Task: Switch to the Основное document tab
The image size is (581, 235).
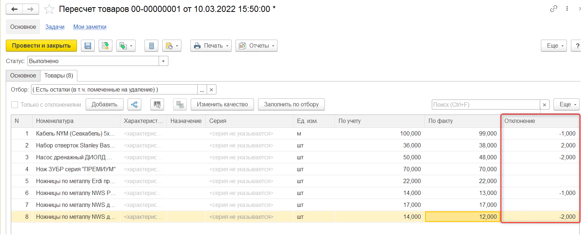Action: (23, 76)
